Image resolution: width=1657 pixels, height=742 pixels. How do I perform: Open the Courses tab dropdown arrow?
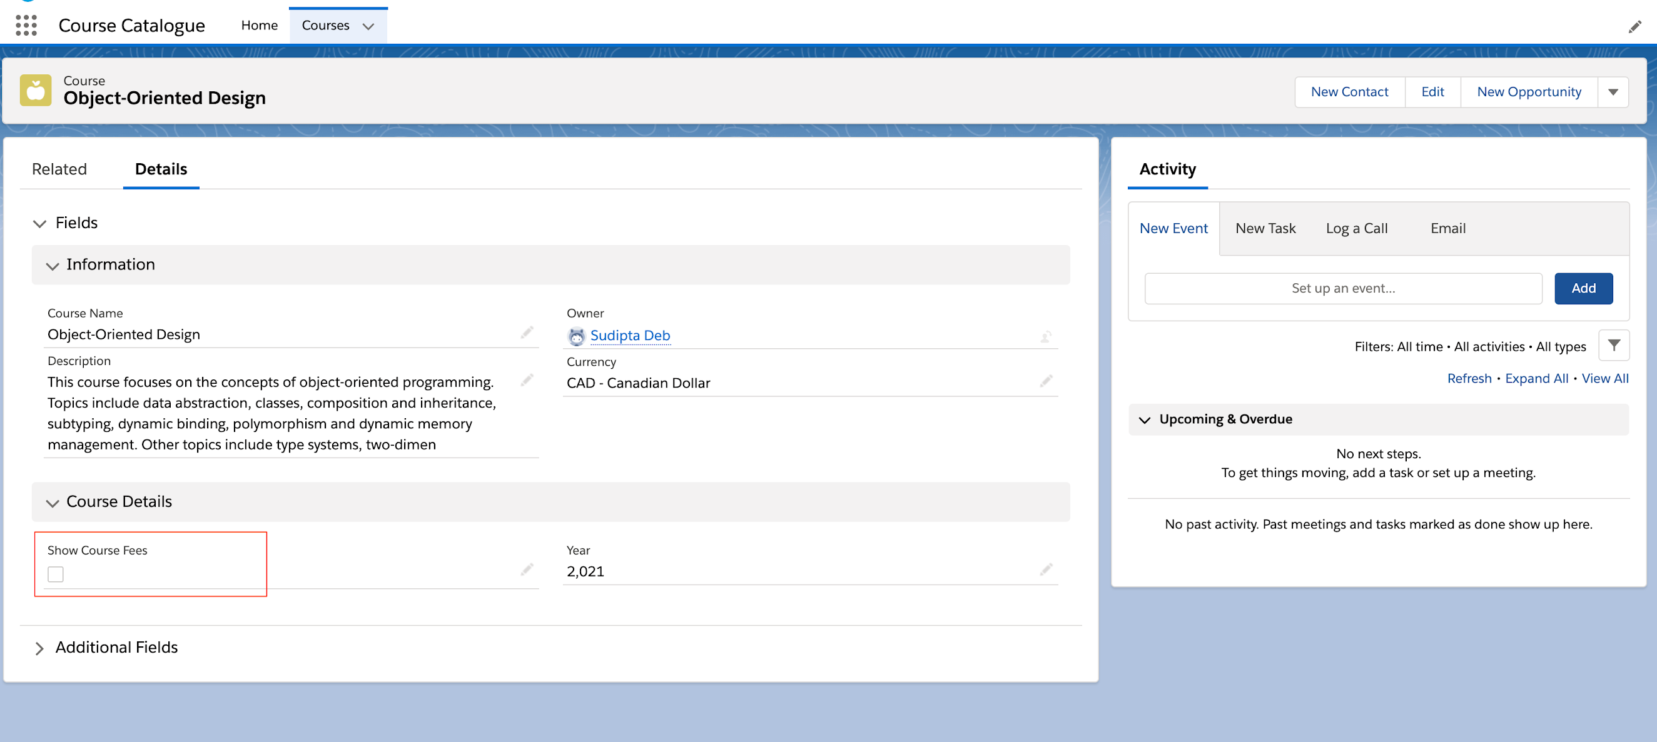click(368, 27)
